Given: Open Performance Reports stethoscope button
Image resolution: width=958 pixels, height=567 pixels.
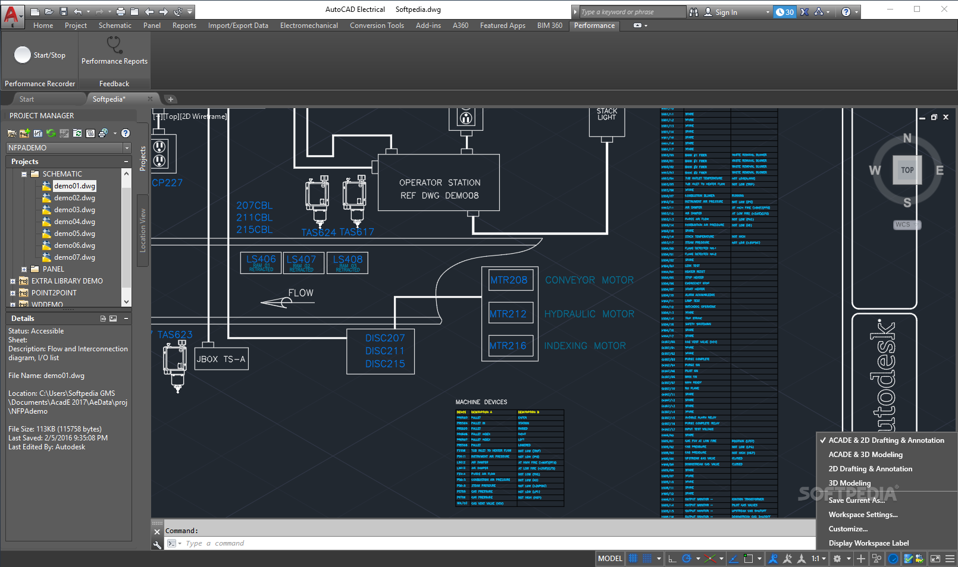Looking at the screenshot, I should pyautogui.click(x=114, y=51).
